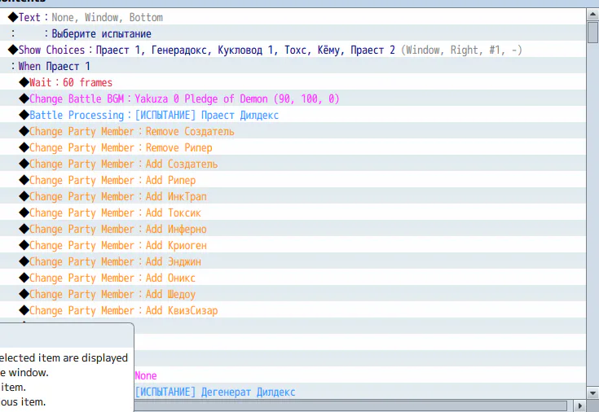Select the 'Wait : 60 frames' command
The image size is (599, 412).
[293, 82]
